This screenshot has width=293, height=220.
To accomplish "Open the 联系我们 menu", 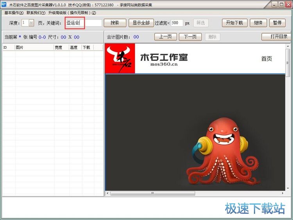I will pos(36,13).
